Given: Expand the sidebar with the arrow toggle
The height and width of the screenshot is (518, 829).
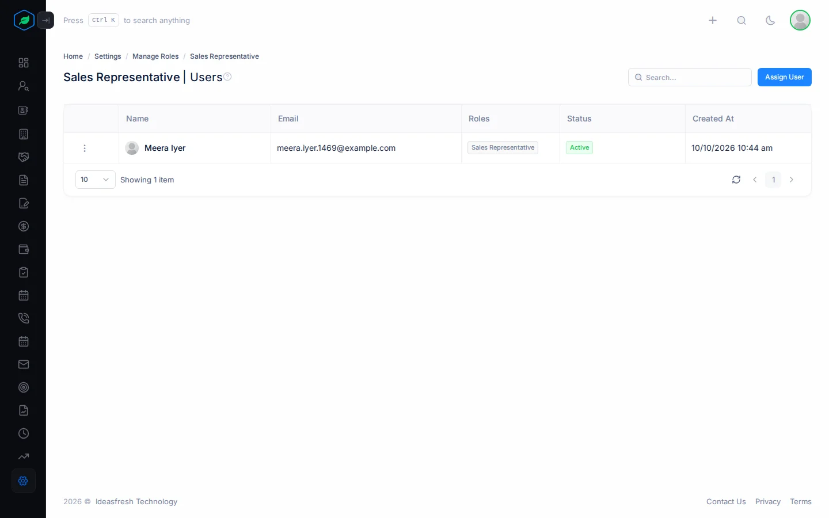Looking at the screenshot, I should point(45,20).
